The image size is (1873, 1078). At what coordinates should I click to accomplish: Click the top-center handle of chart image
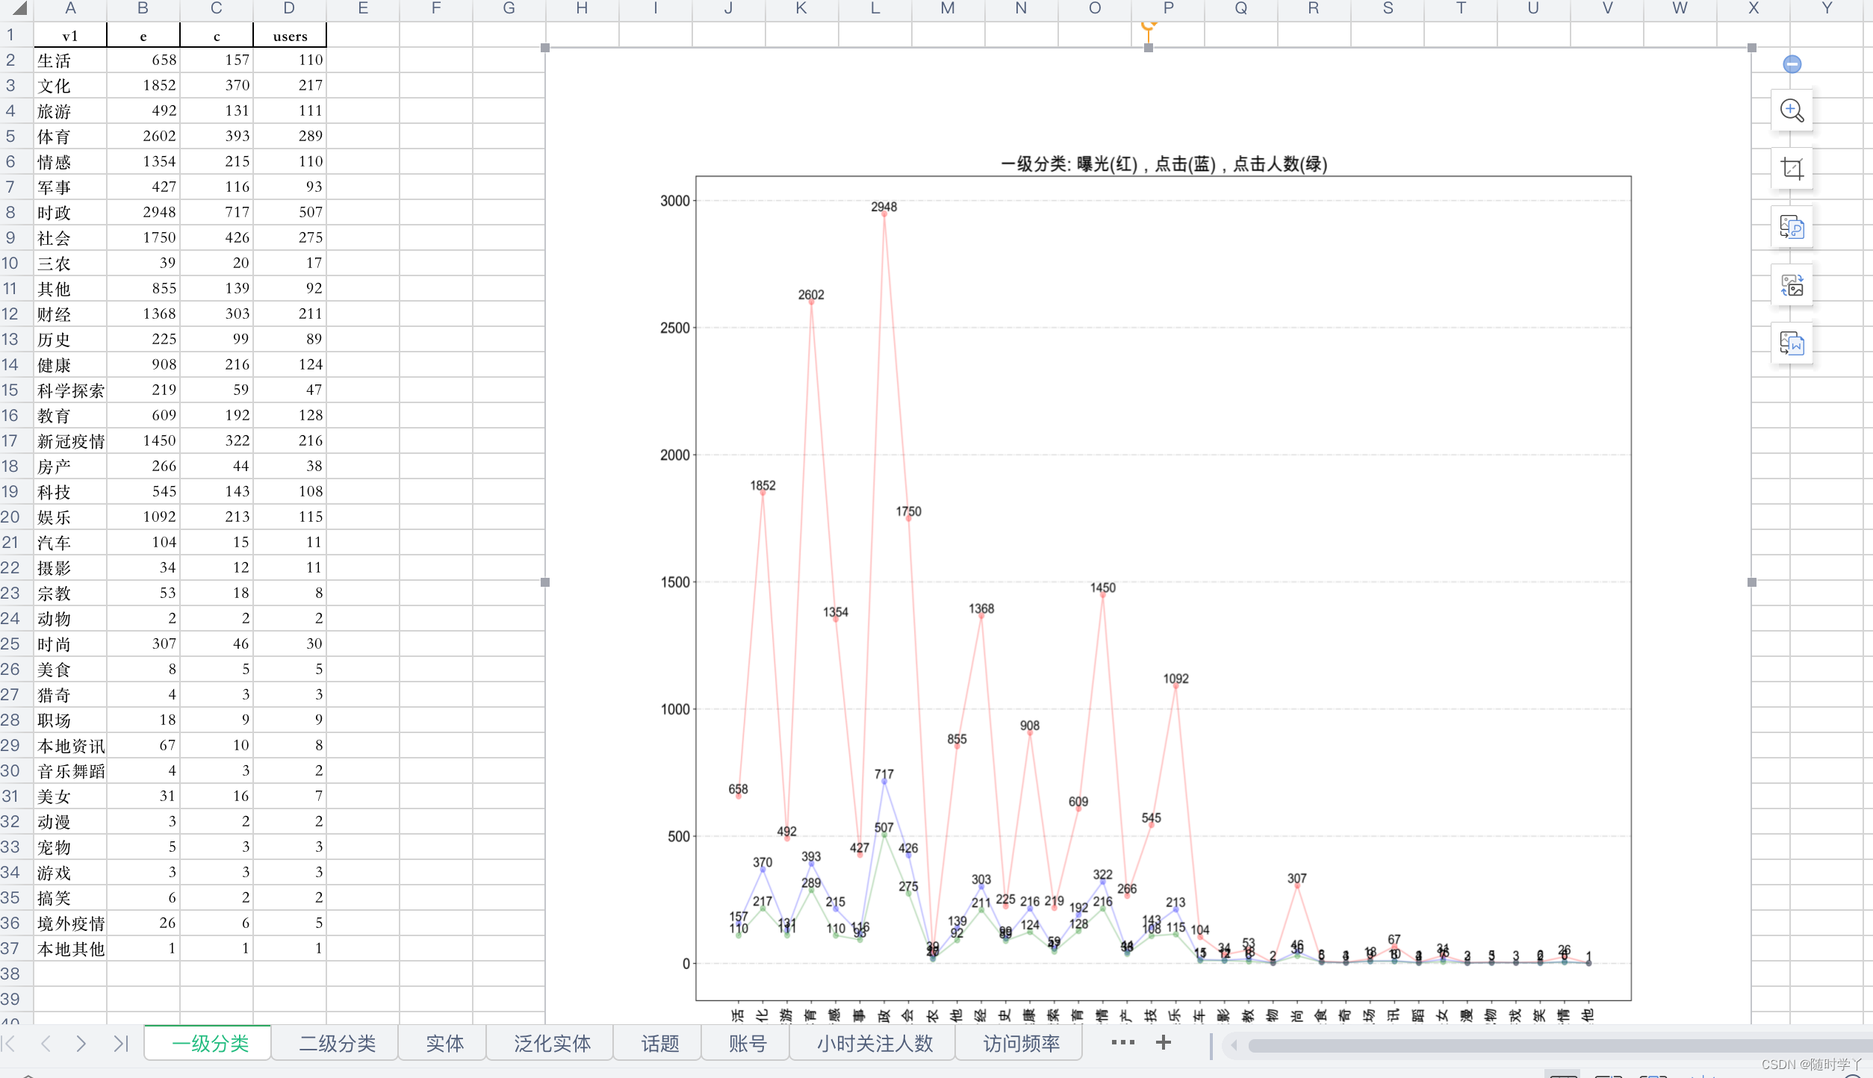[x=1149, y=48]
